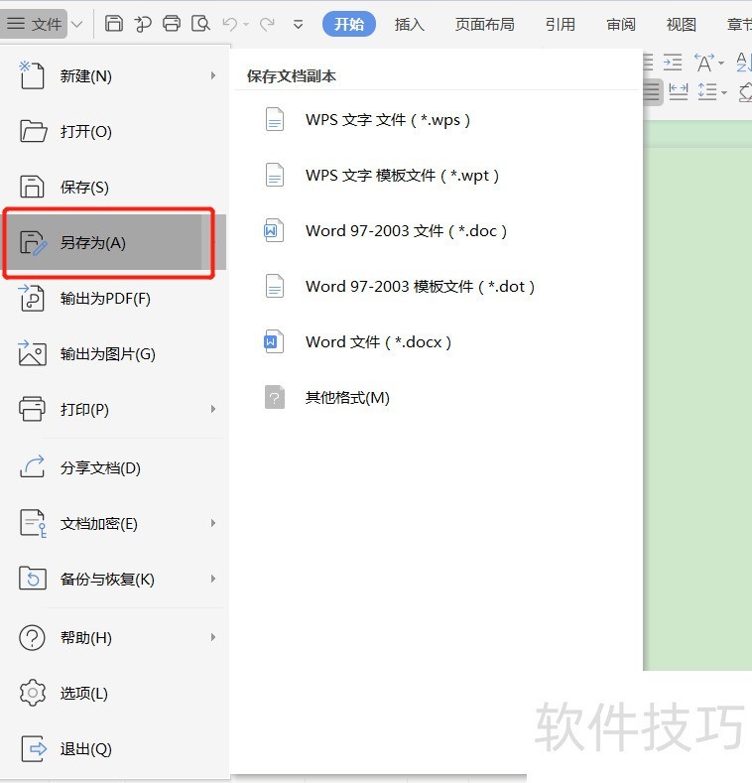This screenshot has width=752, height=783.
Task: Click the question mark icon next to 帮助
Action: click(32, 637)
